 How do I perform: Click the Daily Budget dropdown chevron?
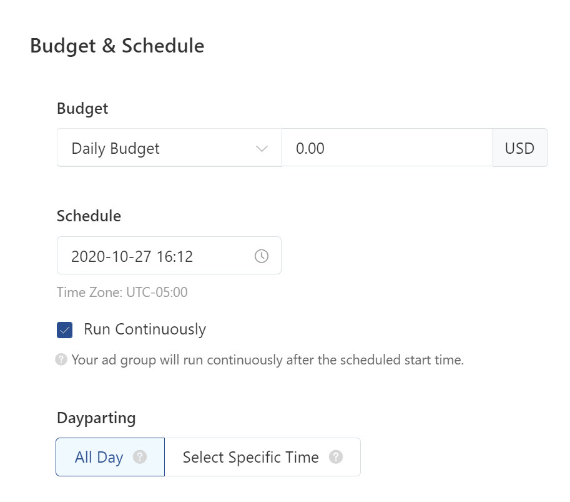point(262,148)
